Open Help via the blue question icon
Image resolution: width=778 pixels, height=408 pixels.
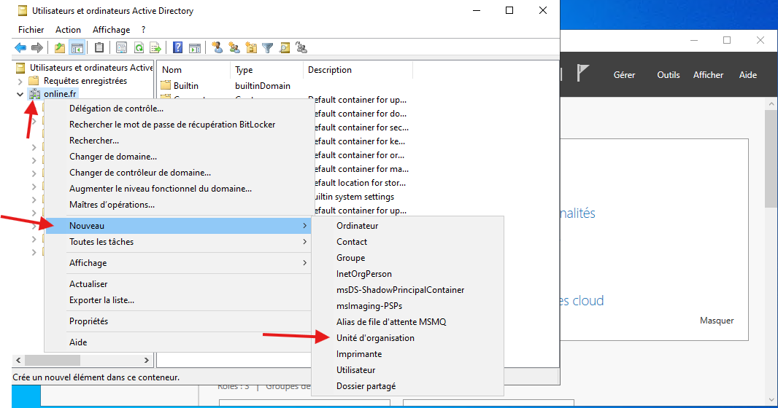(x=177, y=47)
